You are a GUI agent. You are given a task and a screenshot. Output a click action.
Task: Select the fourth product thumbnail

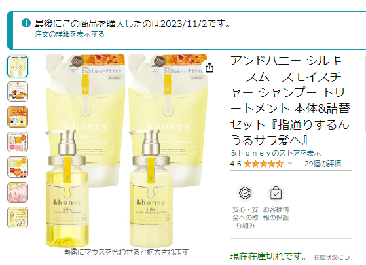point(18,142)
